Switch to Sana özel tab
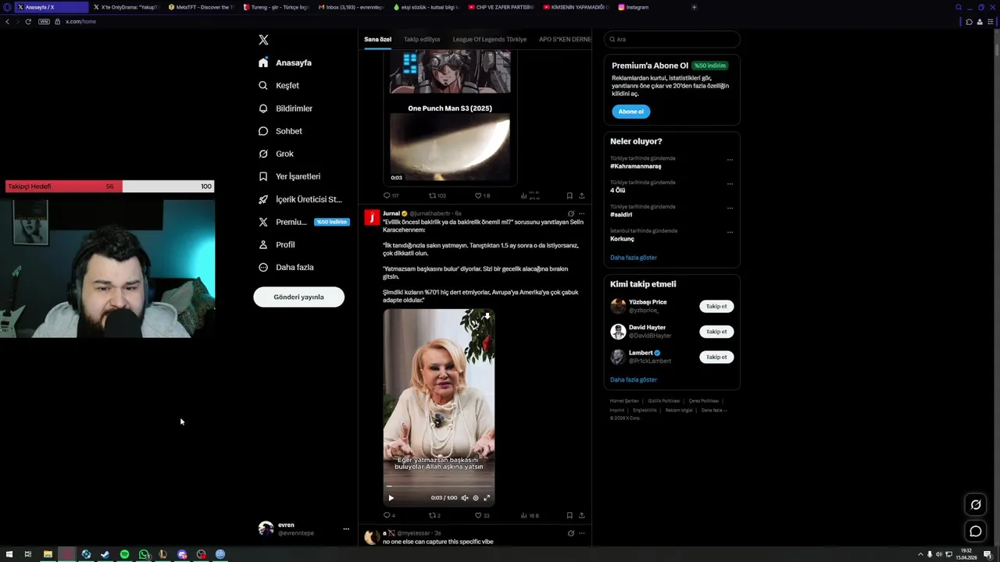This screenshot has height=562, width=1000. pyautogui.click(x=377, y=39)
